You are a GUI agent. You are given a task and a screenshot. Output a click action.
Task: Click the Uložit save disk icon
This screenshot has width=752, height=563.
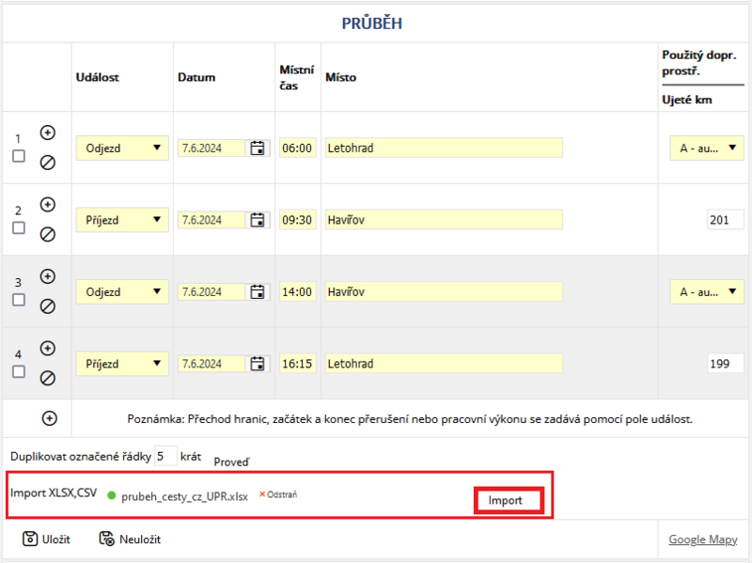[30, 539]
